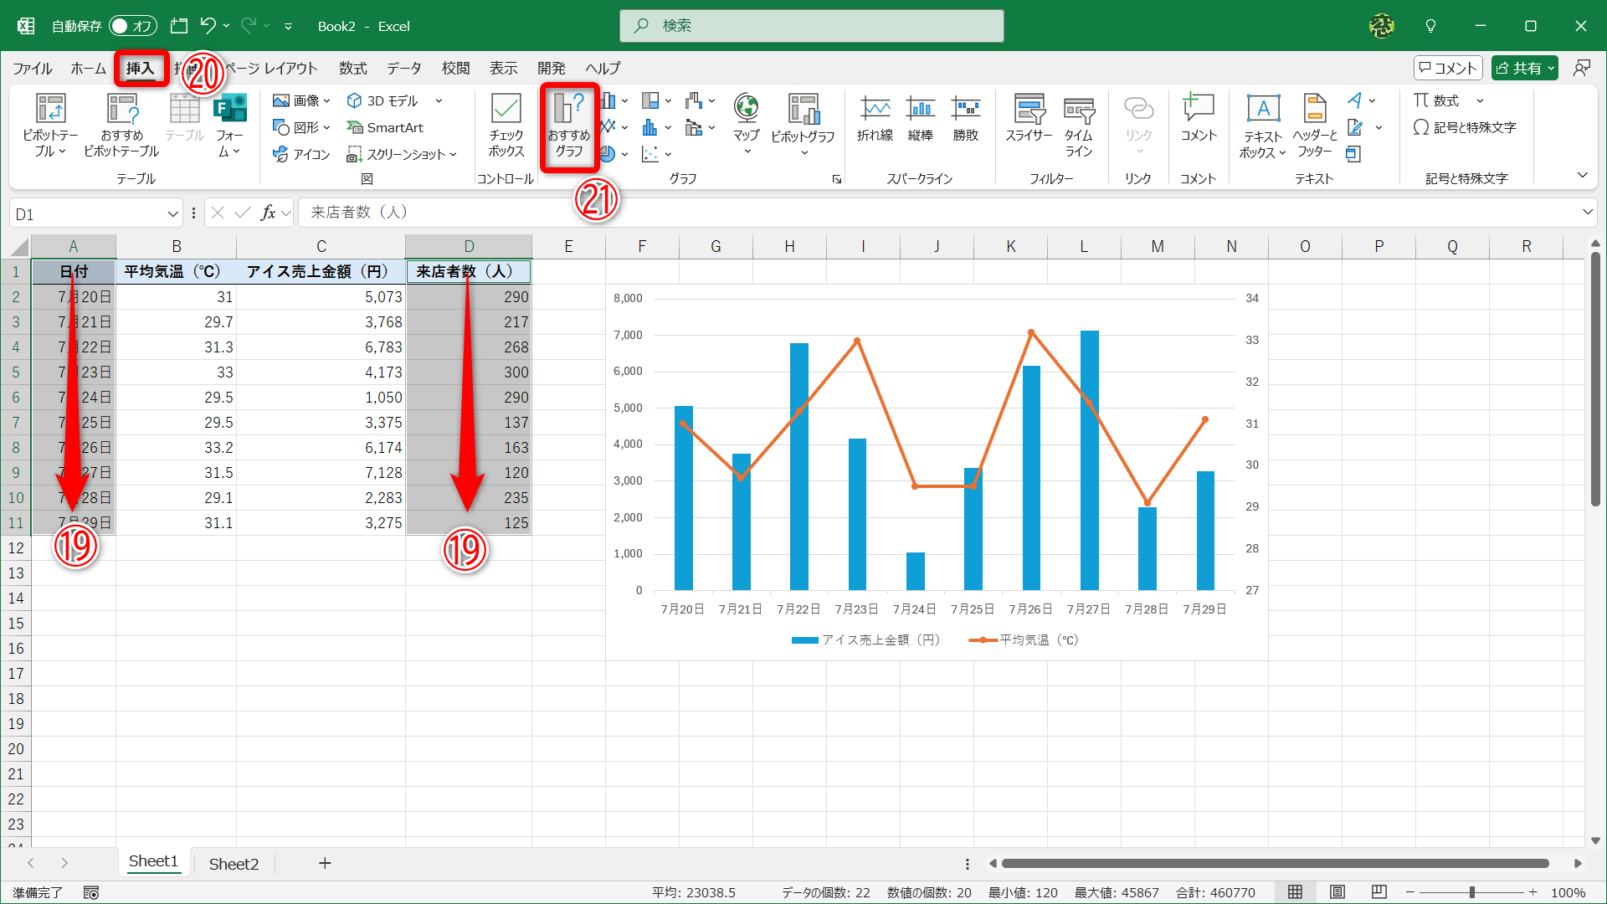Click the zoom slider in status bar

tap(1471, 892)
